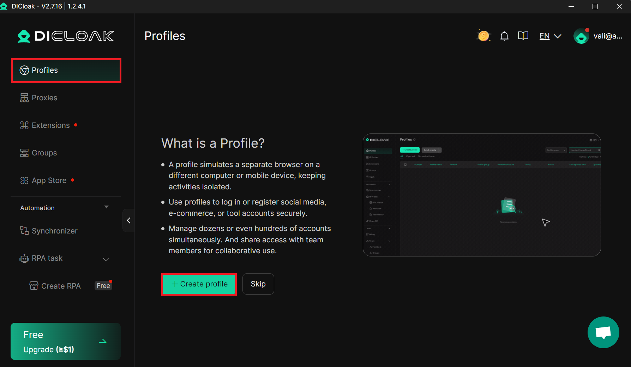Open the documentation book icon

pos(523,36)
